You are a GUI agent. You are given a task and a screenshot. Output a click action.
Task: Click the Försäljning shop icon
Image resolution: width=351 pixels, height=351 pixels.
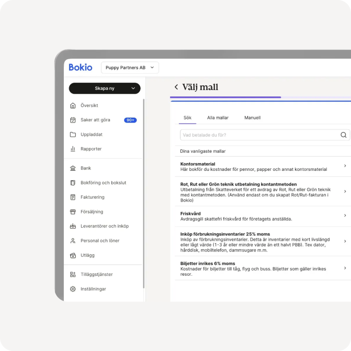click(x=73, y=212)
